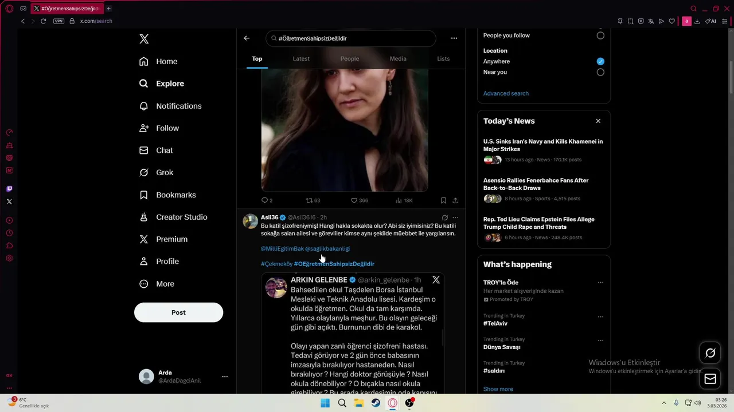Reply to the photo post with 2 replies

pos(267,200)
